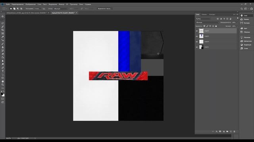
Task: Click the search icon at top right
Action: 242,9
